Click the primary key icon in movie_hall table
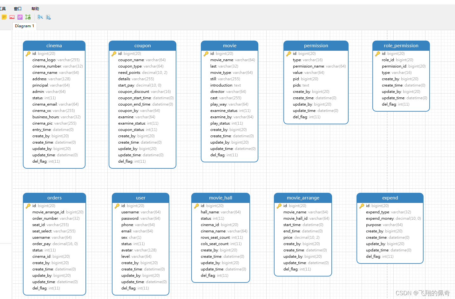 (x=196, y=206)
